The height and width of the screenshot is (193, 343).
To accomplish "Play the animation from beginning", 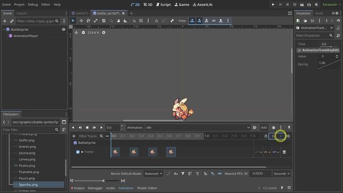I will tap(94, 128).
